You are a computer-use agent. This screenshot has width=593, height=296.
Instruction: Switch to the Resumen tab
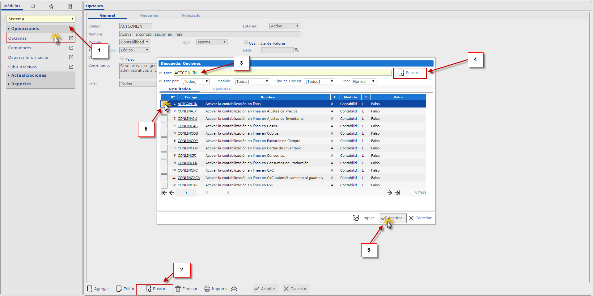pyautogui.click(x=149, y=15)
